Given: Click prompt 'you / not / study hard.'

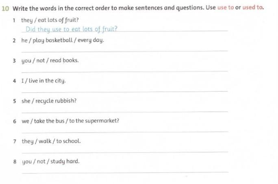Looking at the screenshot, I should [x=51, y=161].
